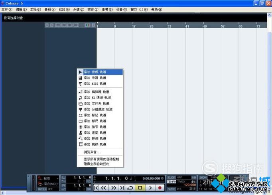Click the vertical scrollbar up arrow

coord(269,15)
